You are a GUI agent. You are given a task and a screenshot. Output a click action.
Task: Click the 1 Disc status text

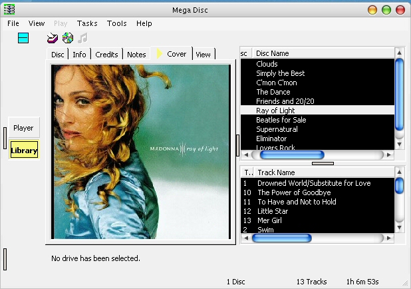pos(236,282)
